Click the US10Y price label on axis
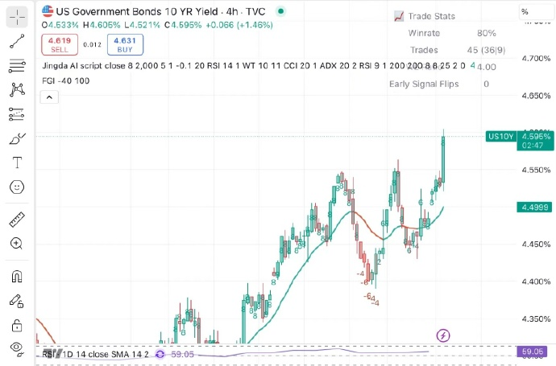This screenshot has height=366, width=556. point(500,136)
